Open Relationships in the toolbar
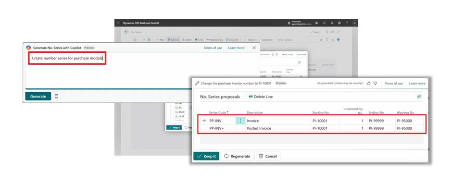This screenshot has height=195, width=452. click(x=214, y=40)
